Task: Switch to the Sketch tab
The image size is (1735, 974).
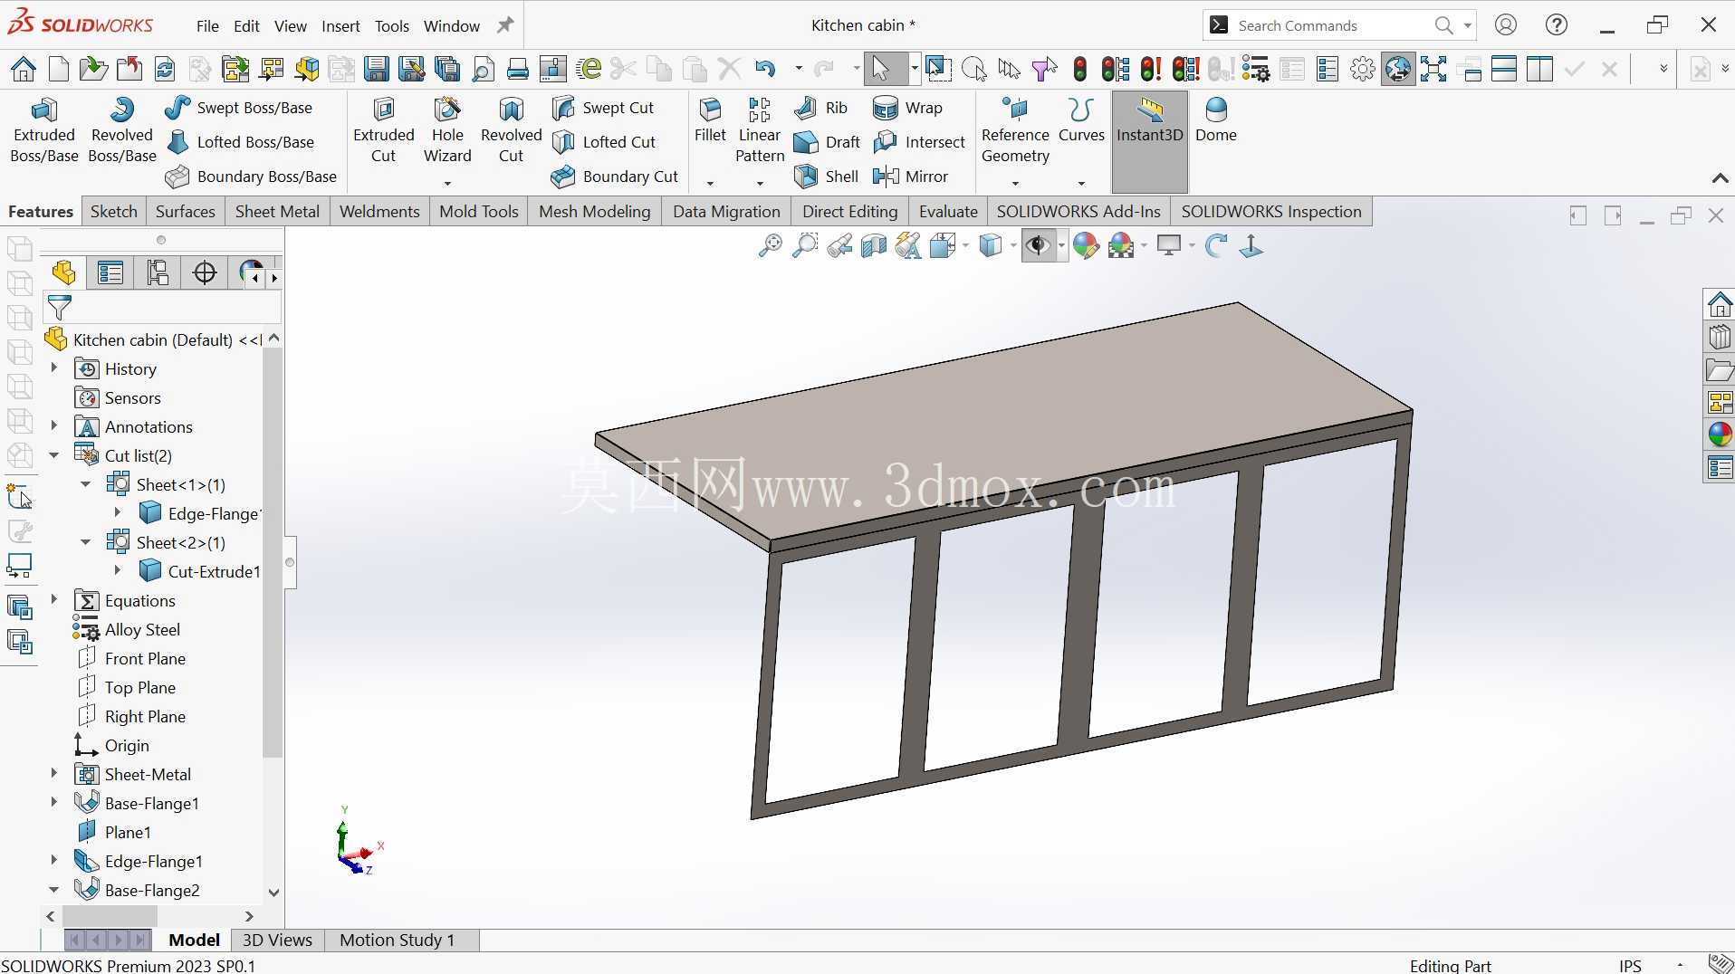Action: tap(114, 212)
